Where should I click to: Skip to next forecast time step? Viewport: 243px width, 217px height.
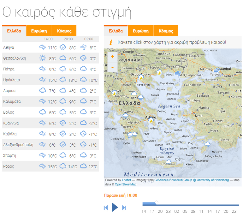coord(124,208)
